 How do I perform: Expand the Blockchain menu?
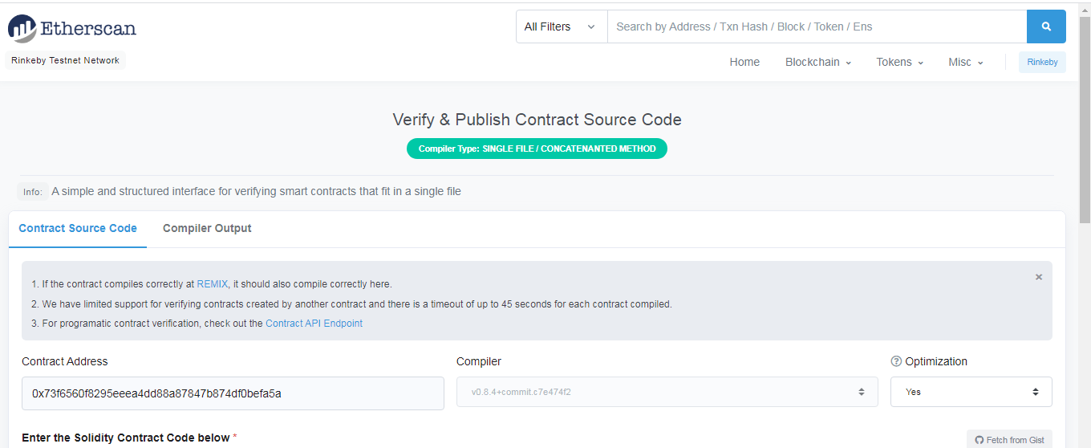[x=818, y=62]
